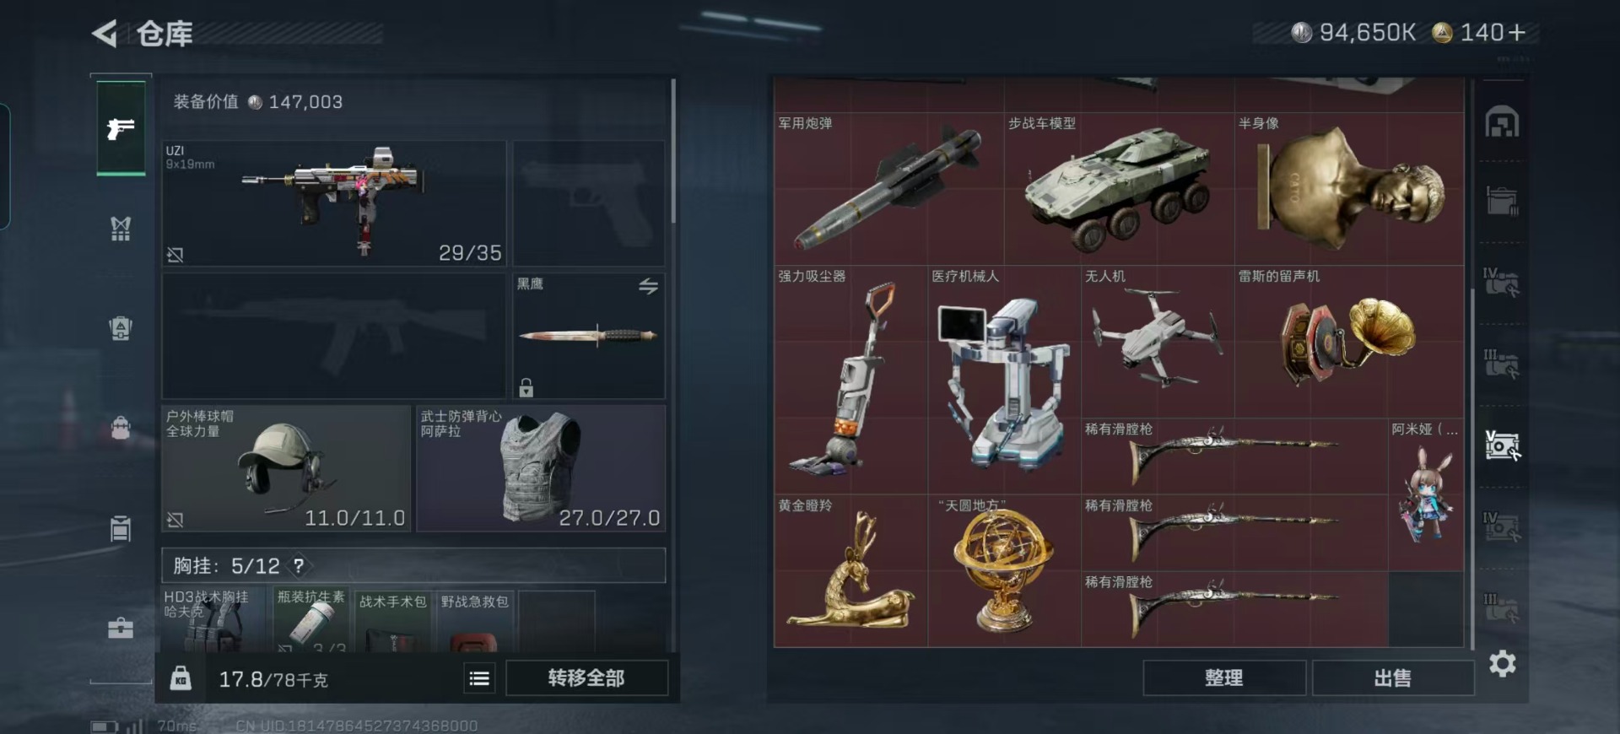Image resolution: width=1620 pixels, height=734 pixels.
Task: Click the equipment panel vertical scrollbar
Action: (x=673, y=152)
